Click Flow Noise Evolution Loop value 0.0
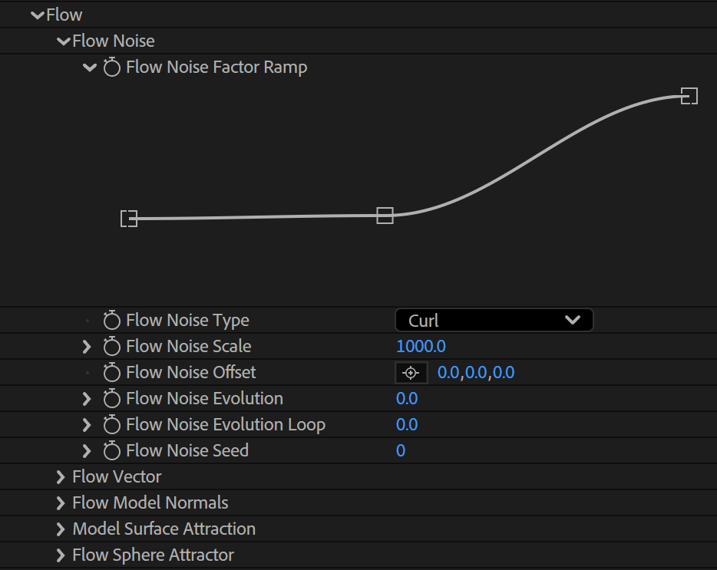The height and width of the screenshot is (570, 717). pyautogui.click(x=407, y=425)
